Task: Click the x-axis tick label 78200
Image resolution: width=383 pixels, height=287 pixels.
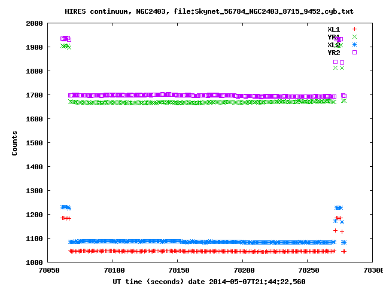Action: tap(244, 270)
